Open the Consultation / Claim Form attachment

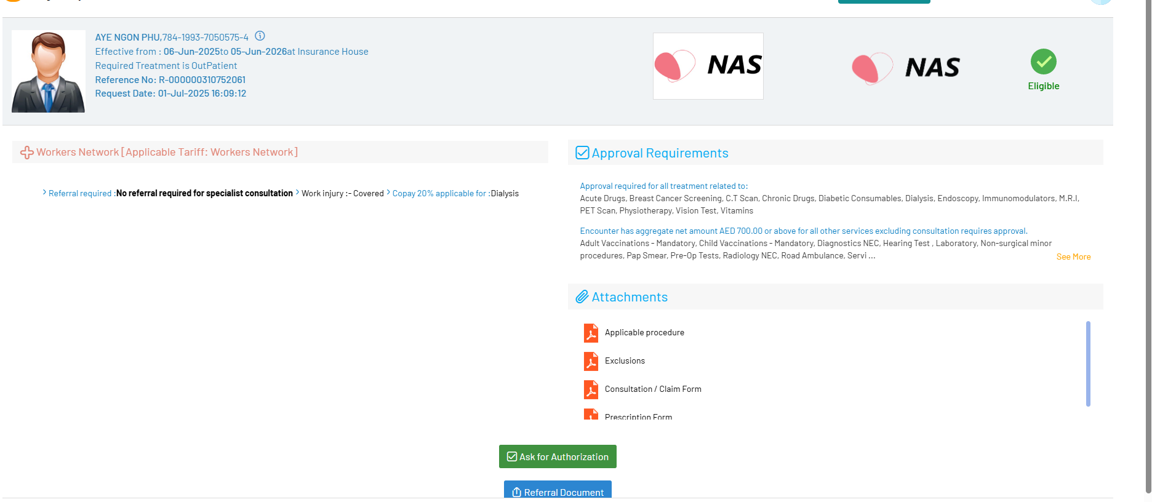(653, 389)
